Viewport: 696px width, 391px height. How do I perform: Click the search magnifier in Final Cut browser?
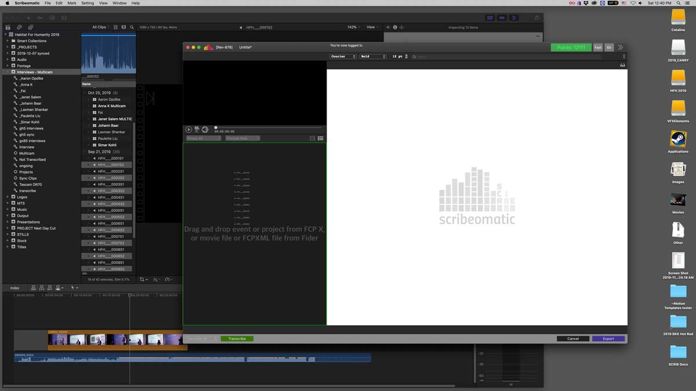coord(132,27)
